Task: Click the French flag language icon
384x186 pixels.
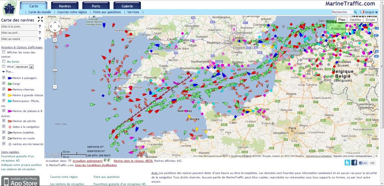Action: (x=362, y=12)
